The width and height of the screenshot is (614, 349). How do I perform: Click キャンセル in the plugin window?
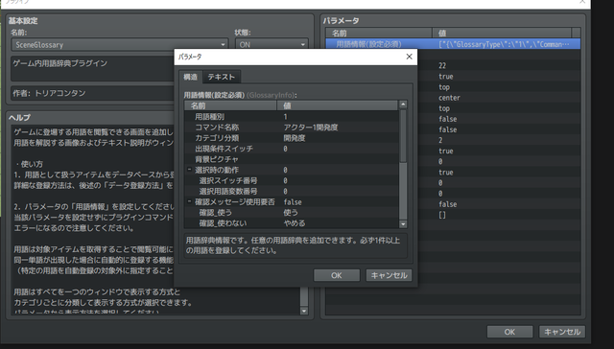pyautogui.click(x=562, y=332)
